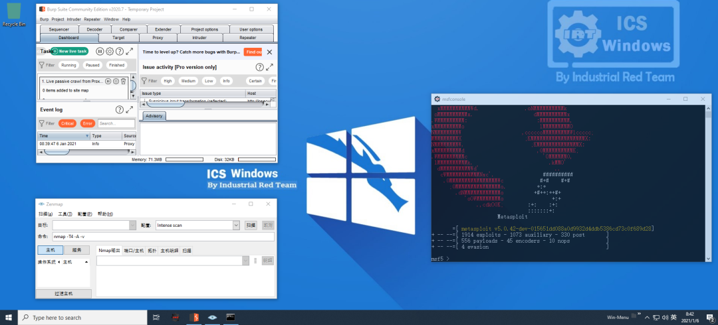The width and height of the screenshot is (718, 325).
Task: Click the Event log filter funnel icon
Action: [41, 123]
